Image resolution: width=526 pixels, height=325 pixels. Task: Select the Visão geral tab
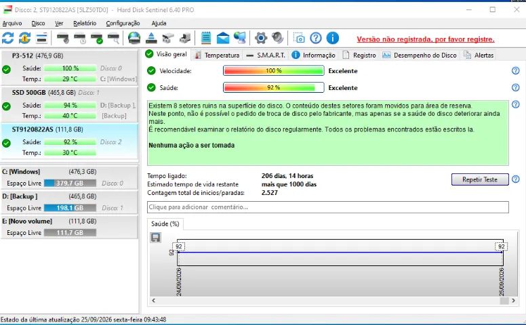click(x=167, y=54)
